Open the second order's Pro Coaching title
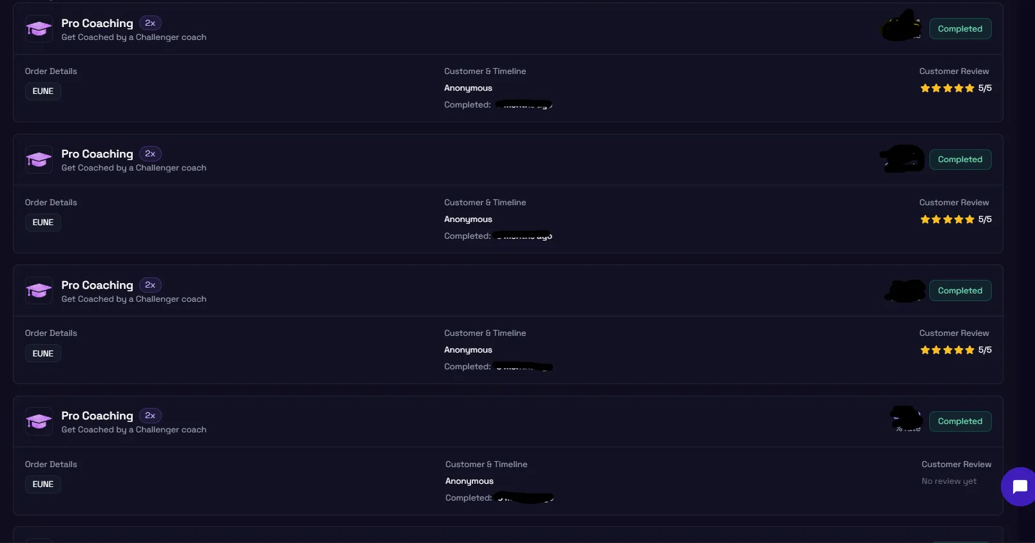This screenshot has height=543, width=1035. 97,154
